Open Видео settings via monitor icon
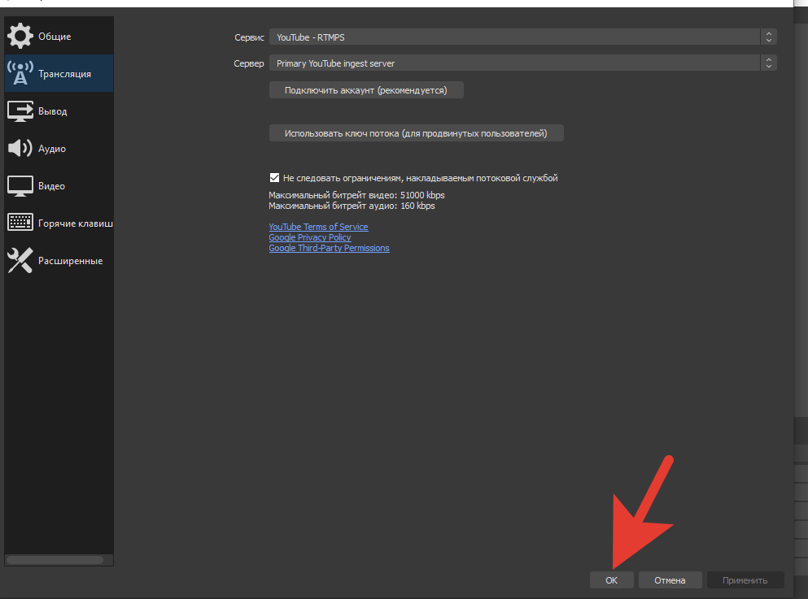The image size is (808, 599). click(x=20, y=186)
